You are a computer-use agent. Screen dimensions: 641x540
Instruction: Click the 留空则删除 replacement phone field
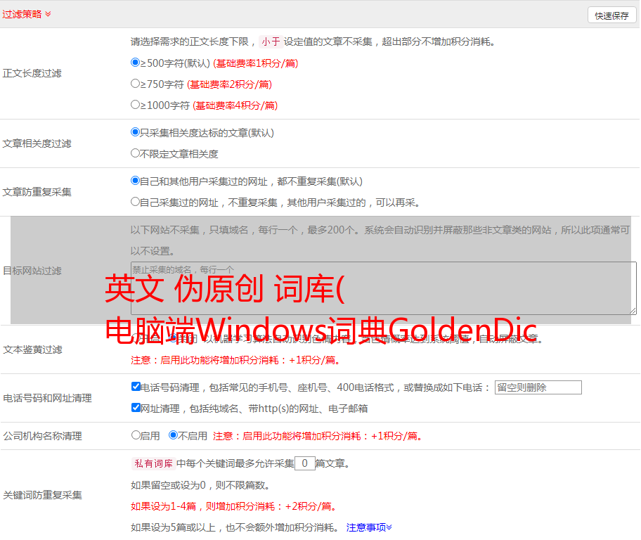point(538,387)
